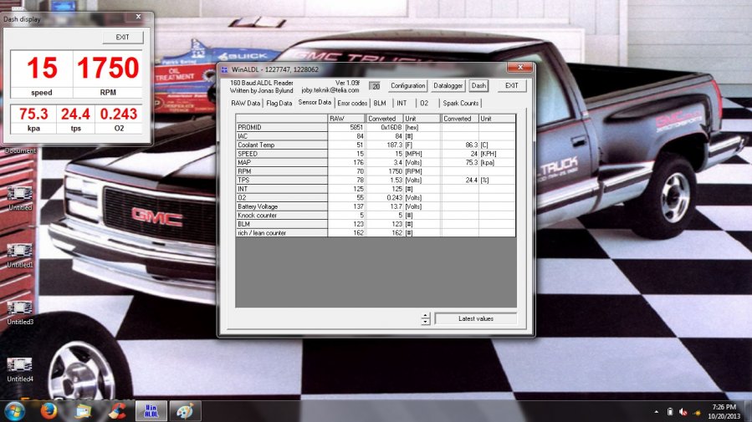This screenshot has width=752, height=422.
Task: Open the Spark Counts tab
Action: 460,103
